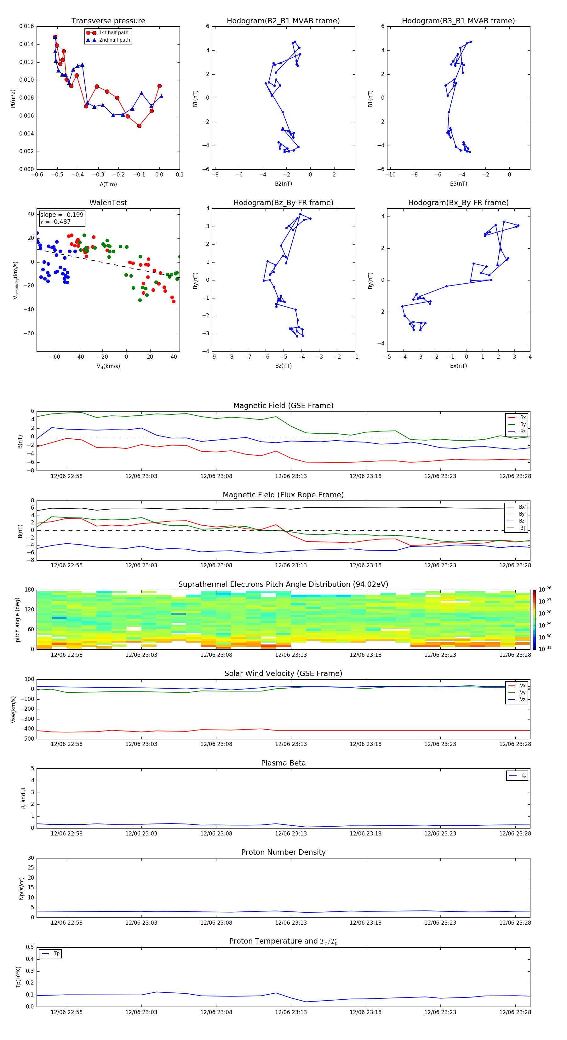Select the Bx' legend entry in Flux Rope panel
The width and height of the screenshot is (567, 1040).
point(516,507)
